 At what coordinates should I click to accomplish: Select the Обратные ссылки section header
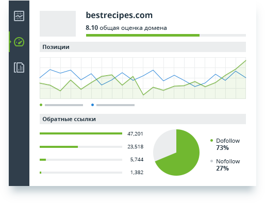point(143,119)
